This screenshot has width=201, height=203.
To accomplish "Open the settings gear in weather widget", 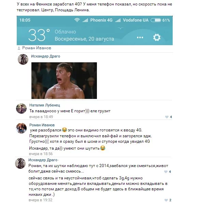I will [x=157, y=37].
